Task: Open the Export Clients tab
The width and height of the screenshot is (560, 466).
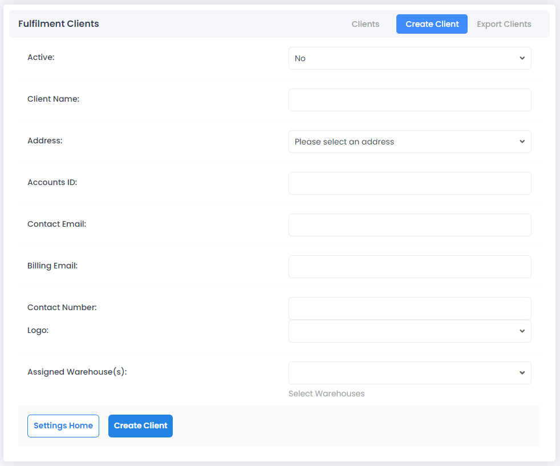Action: pos(504,24)
